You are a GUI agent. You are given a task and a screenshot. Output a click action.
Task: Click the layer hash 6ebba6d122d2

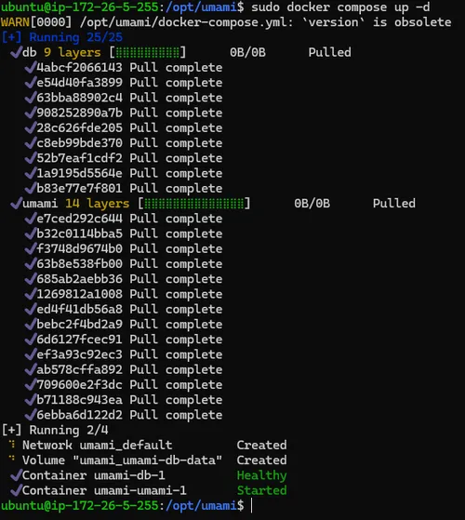[80, 415]
